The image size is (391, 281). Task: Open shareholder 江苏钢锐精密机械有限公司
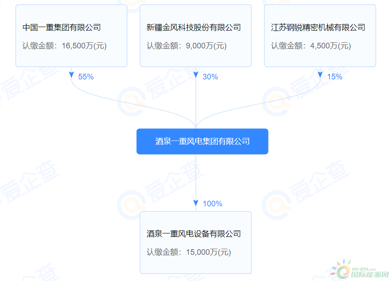(318, 27)
